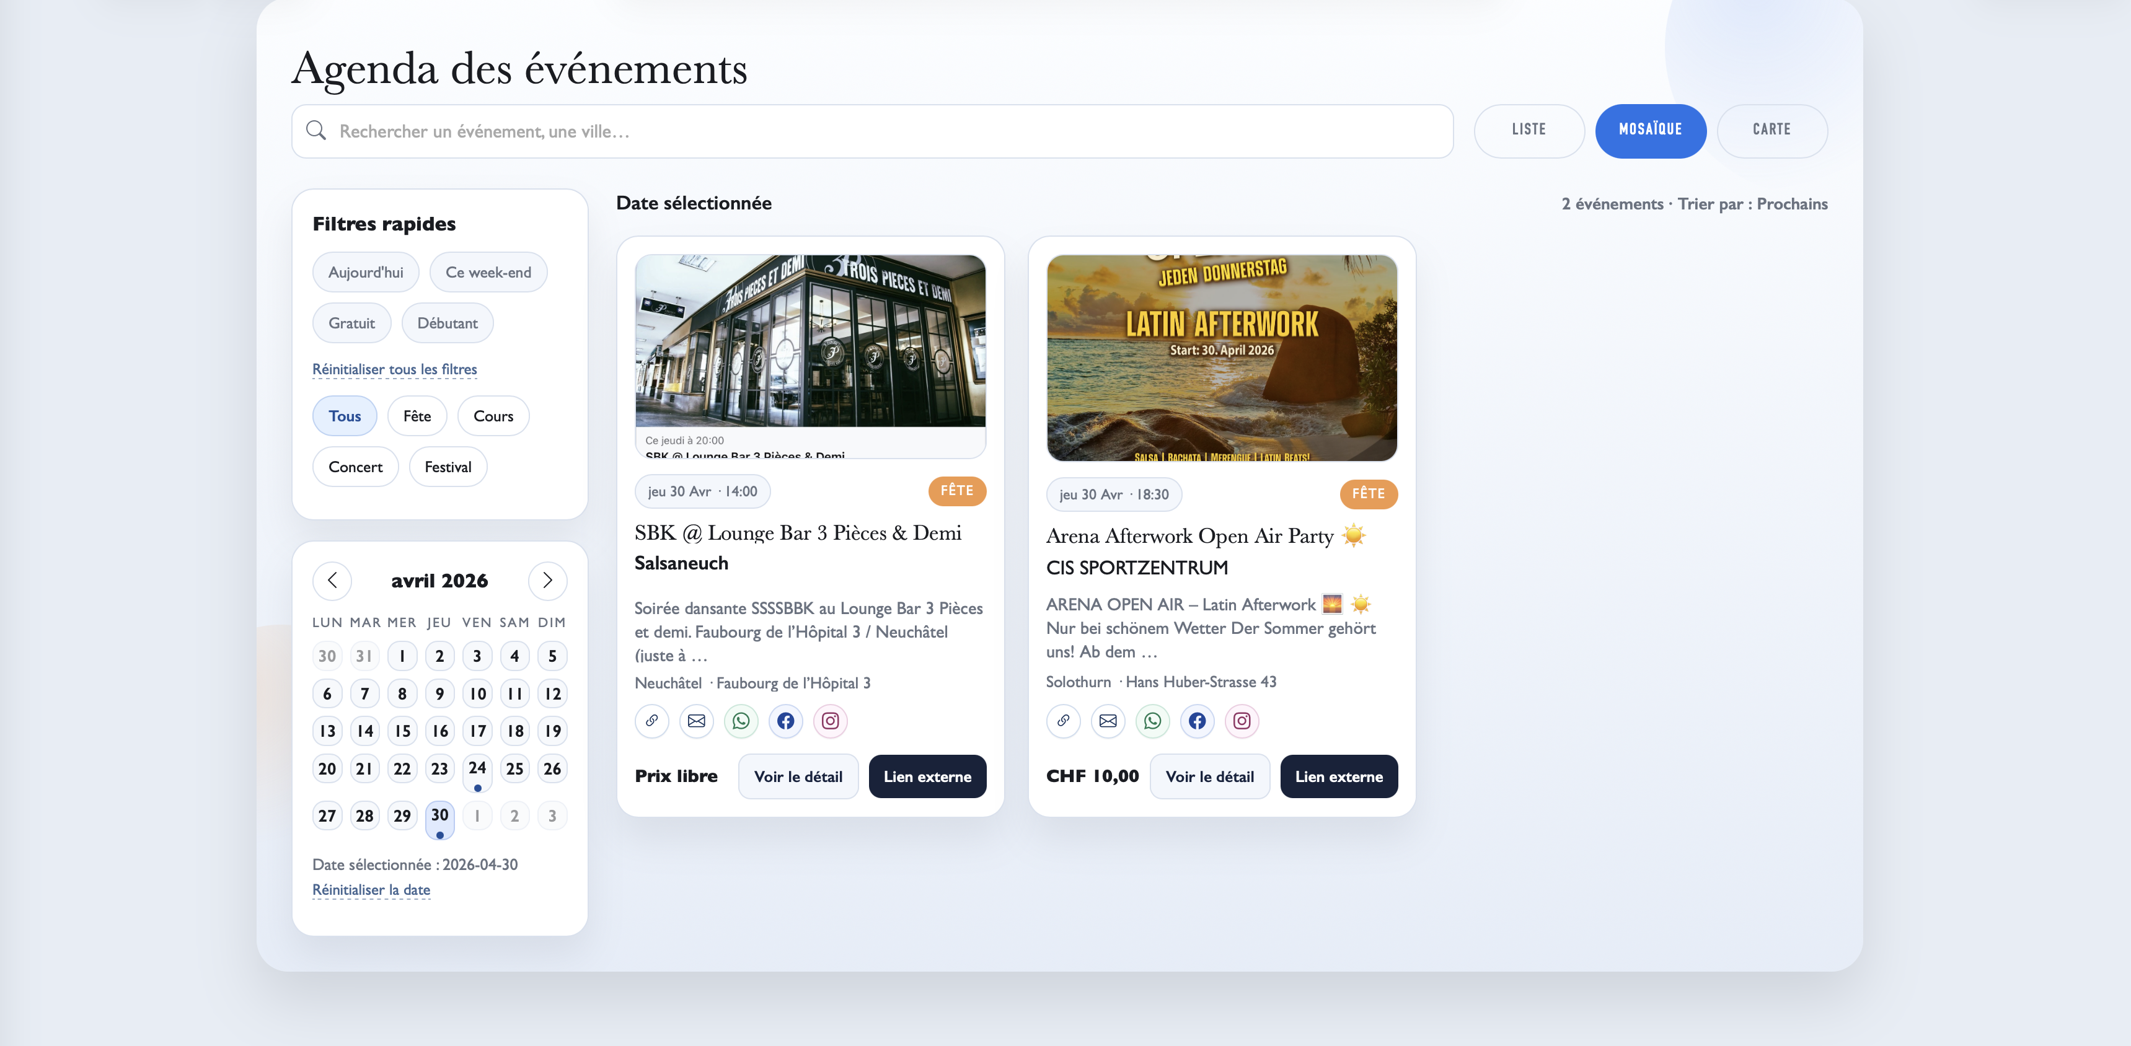Select March 31 in the calendar
2131x1046 pixels.
coord(365,657)
